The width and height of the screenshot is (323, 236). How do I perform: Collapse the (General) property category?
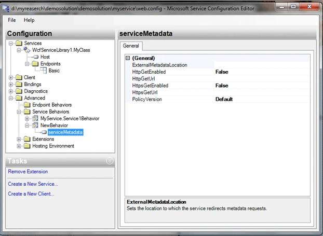pyautogui.click(x=128, y=58)
